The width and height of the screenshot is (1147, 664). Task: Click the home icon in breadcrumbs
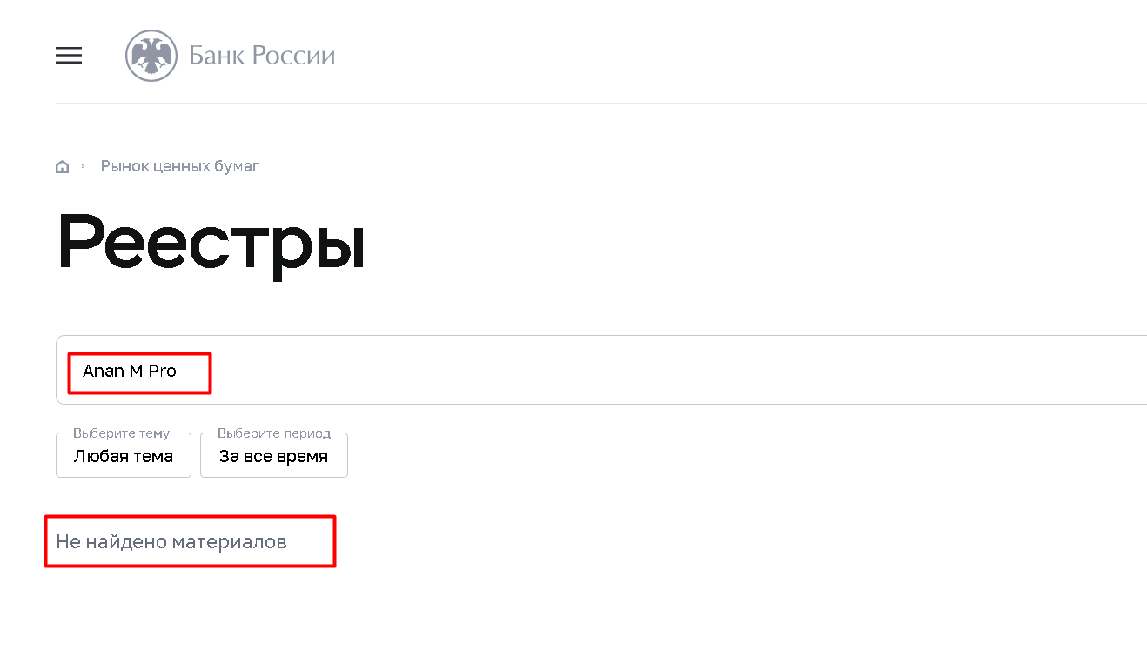pyautogui.click(x=62, y=166)
